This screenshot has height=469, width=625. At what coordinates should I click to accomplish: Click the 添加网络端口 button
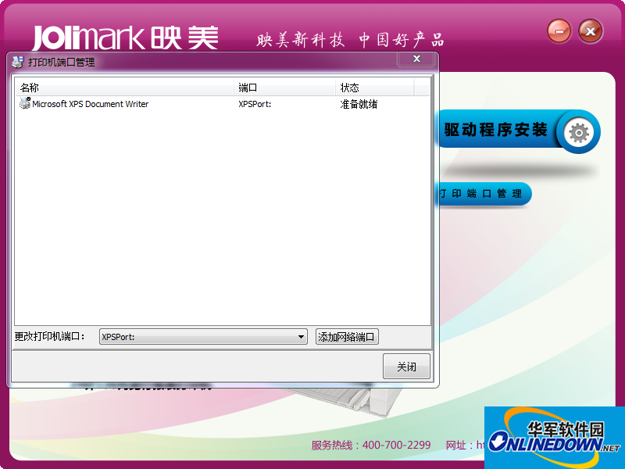tap(346, 336)
